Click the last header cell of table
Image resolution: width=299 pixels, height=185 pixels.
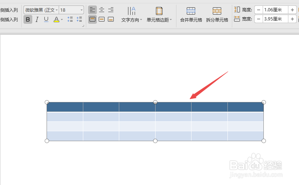pyautogui.click(x=245, y=107)
